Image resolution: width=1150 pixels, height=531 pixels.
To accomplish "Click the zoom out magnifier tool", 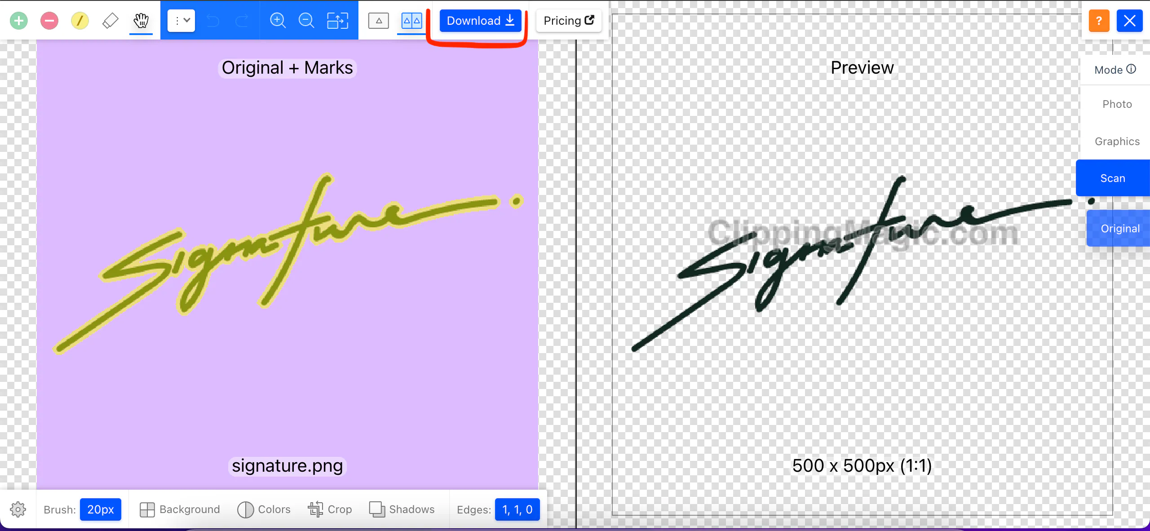I will [307, 21].
